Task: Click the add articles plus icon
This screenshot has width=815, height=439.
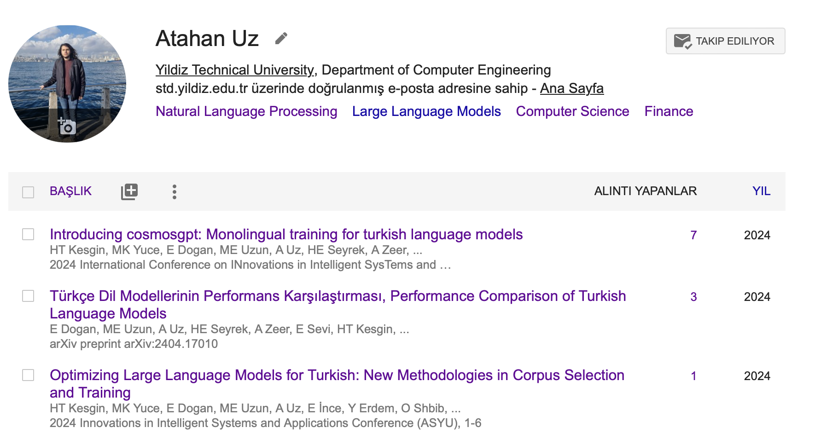Action: (x=129, y=191)
